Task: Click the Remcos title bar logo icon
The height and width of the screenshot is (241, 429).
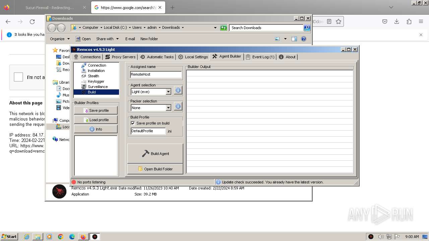Action: click(x=74, y=50)
